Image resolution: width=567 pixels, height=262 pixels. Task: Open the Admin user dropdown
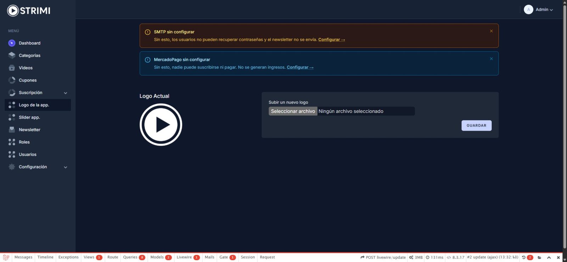[538, 10]
